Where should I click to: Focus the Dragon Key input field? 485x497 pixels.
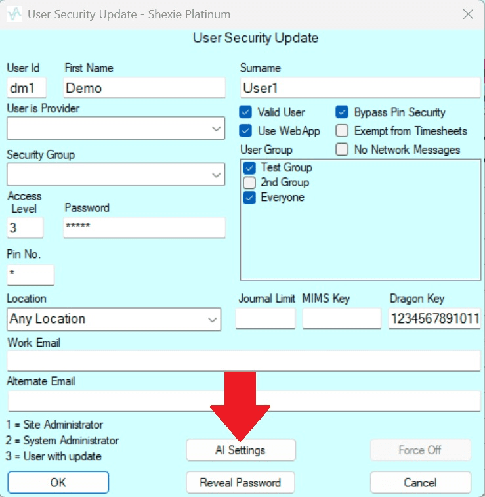point(434,318)
